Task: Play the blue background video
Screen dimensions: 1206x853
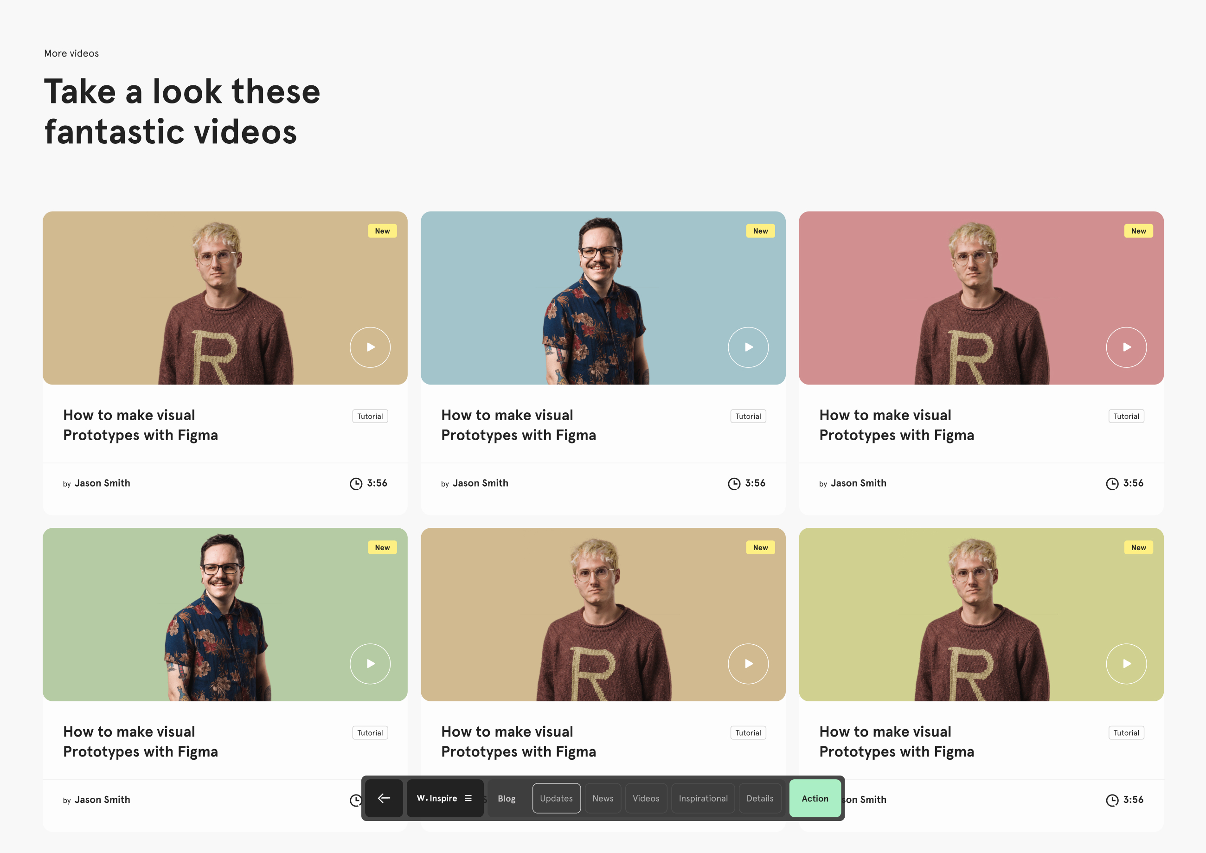Action: [x=748, y=347]
